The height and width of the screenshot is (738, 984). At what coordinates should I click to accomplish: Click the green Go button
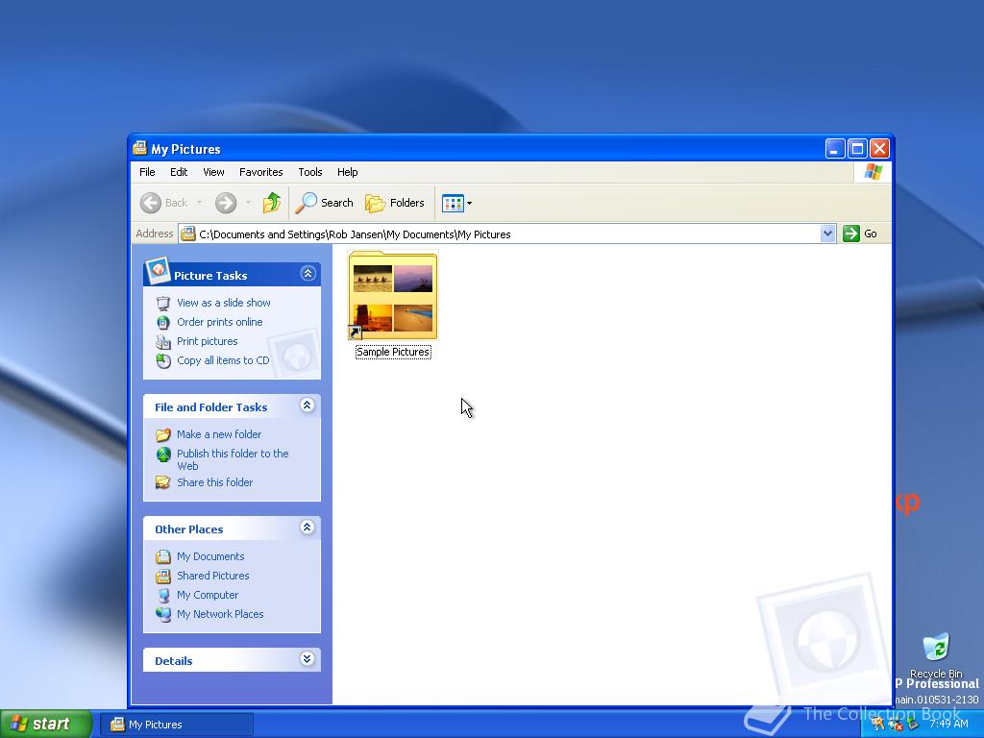(860, 234)
